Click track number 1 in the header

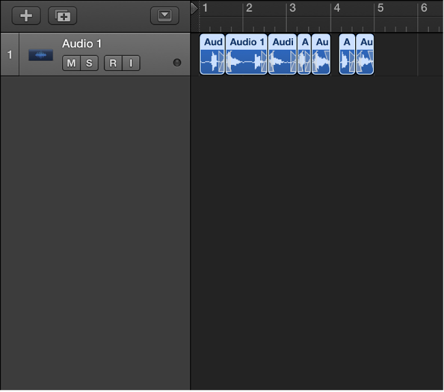coord(10,54)
